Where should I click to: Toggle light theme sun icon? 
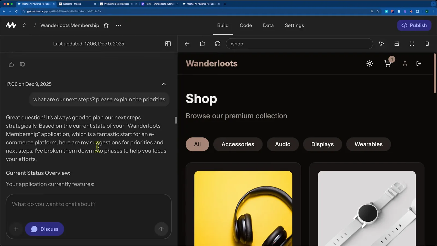[370, 63]
